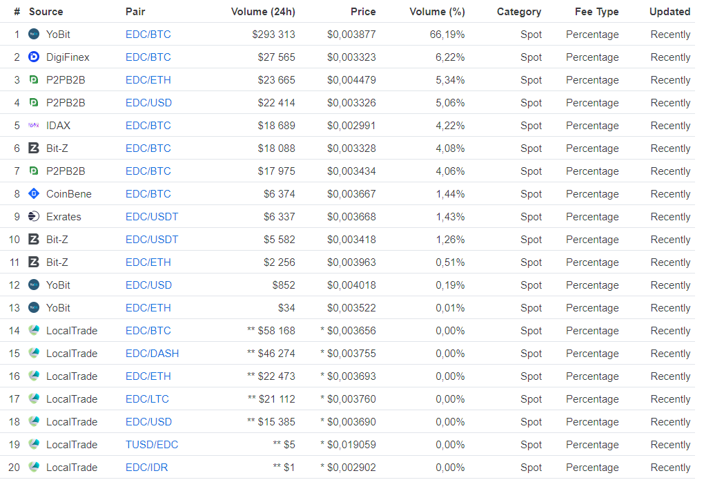Select the * $0,002902 price cell
The height and width of the screenshot is (480, 704).
pyautogui.click(x=348, y=468)
